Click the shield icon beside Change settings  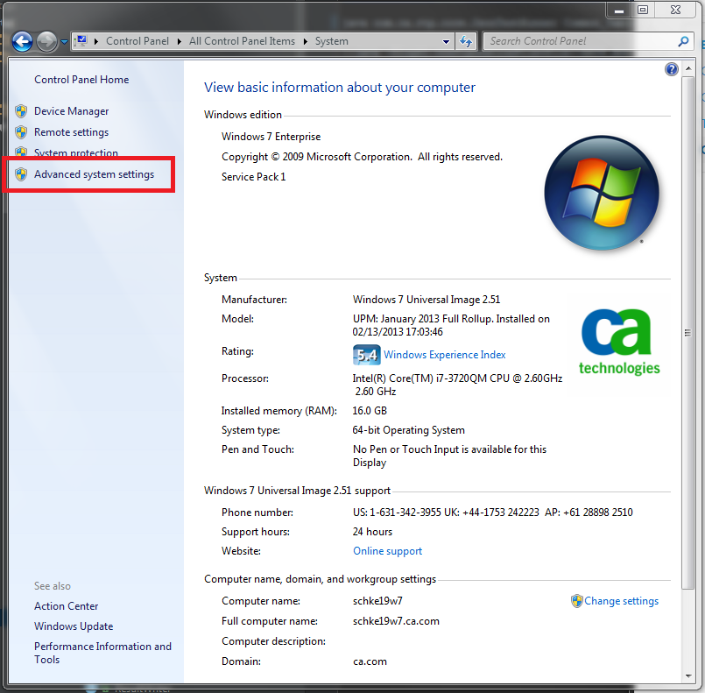pyautogui.click(x=576, y=601)
